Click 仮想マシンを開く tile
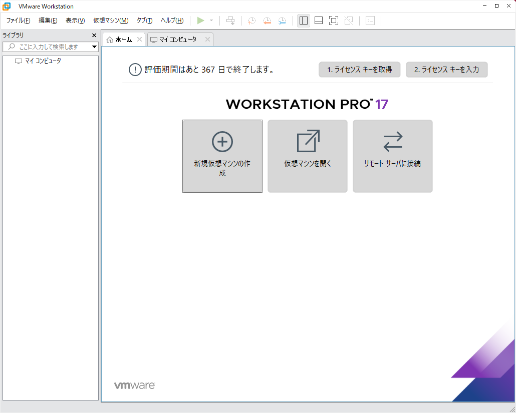Image resolution: width=516 pixels, height=413 pixels. click(308, 156)
